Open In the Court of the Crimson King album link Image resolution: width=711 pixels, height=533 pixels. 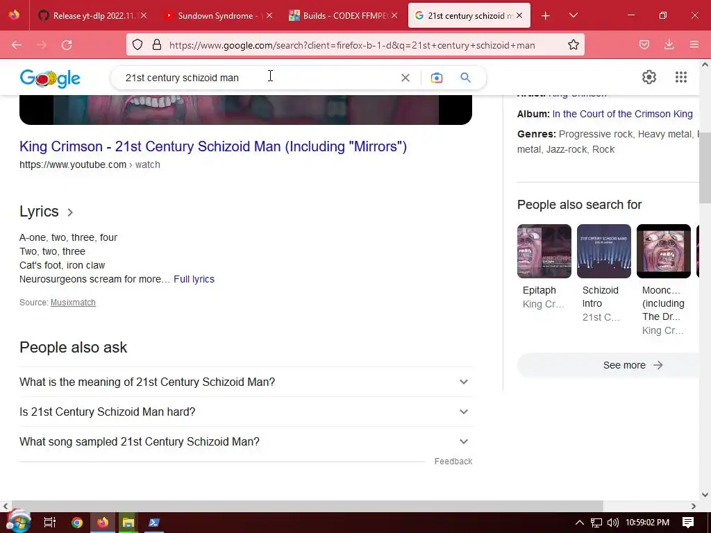click(x=623, y=115)
